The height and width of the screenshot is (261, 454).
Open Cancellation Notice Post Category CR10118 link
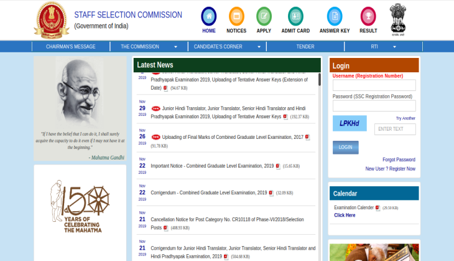click(227, 224)
